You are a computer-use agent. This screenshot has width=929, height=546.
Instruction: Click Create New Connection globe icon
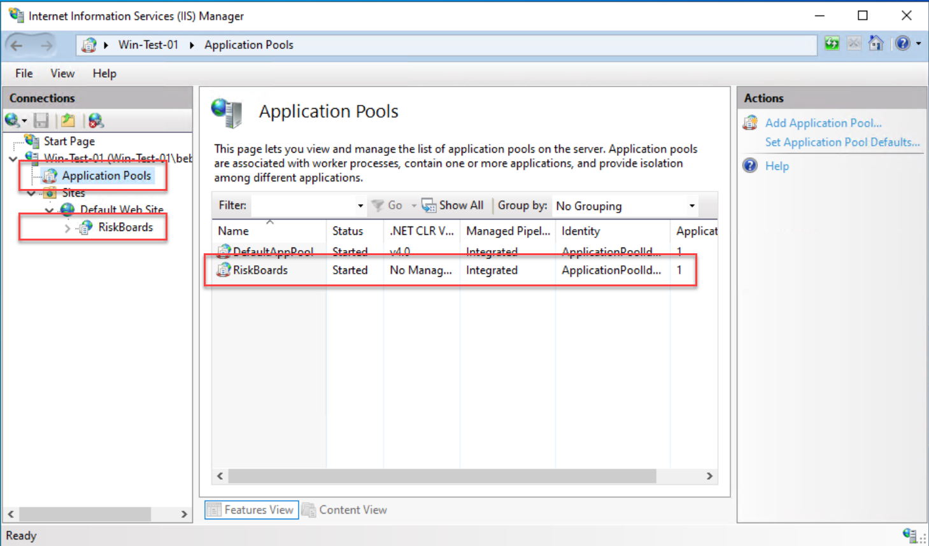(12, 120)
